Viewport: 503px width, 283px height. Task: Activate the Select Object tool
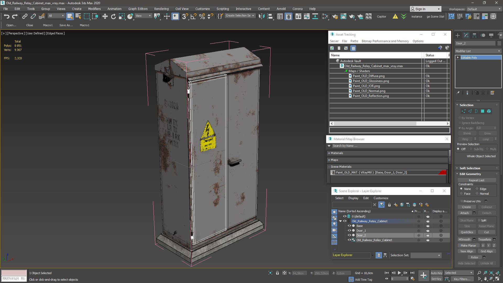click(x=70, y=16)
